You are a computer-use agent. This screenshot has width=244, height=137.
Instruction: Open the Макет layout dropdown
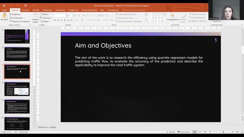(x=45, y=14)
